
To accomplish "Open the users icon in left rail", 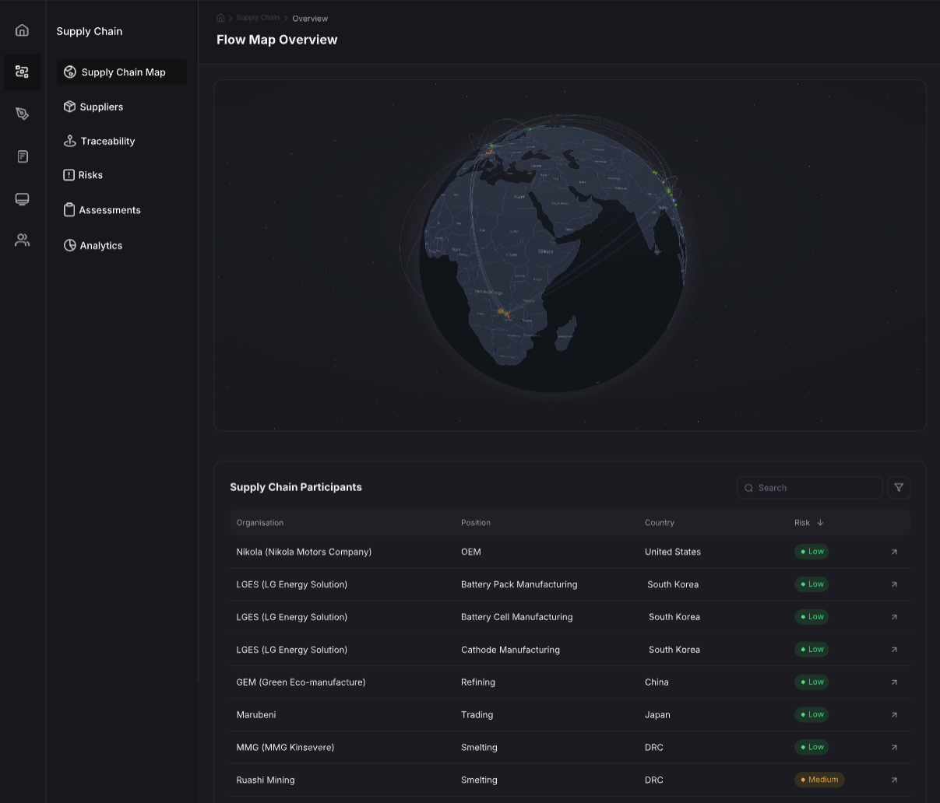I will [22, 240].
